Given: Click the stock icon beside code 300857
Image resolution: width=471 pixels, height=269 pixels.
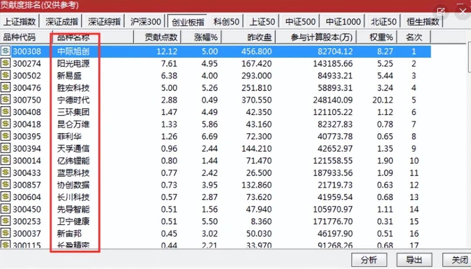Looking at the screenshot, I should tap(5, 184).
